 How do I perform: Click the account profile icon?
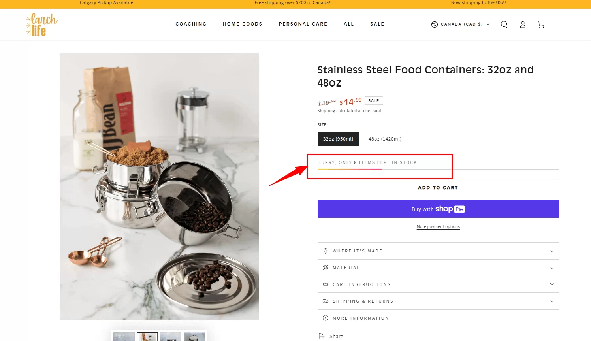(x=522, y=24)
